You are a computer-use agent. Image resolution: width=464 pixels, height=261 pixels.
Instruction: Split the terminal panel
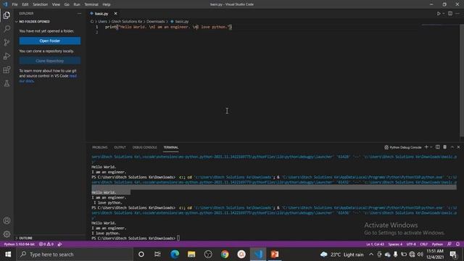point(438,147)
